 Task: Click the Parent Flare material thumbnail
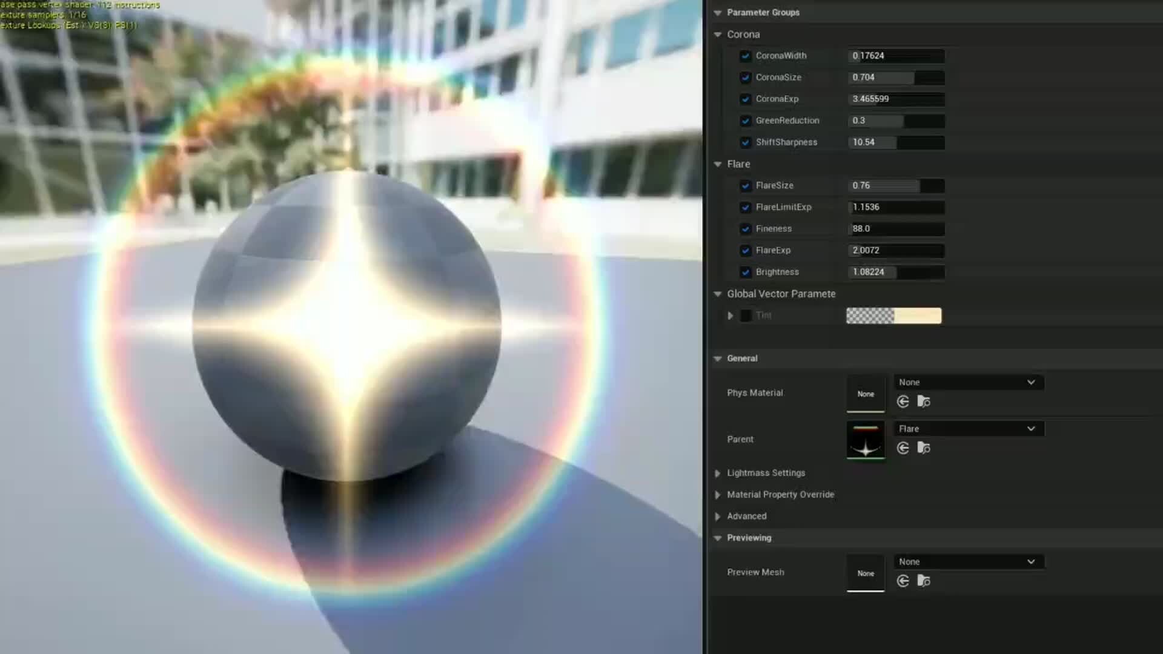(x=866, y=440)
